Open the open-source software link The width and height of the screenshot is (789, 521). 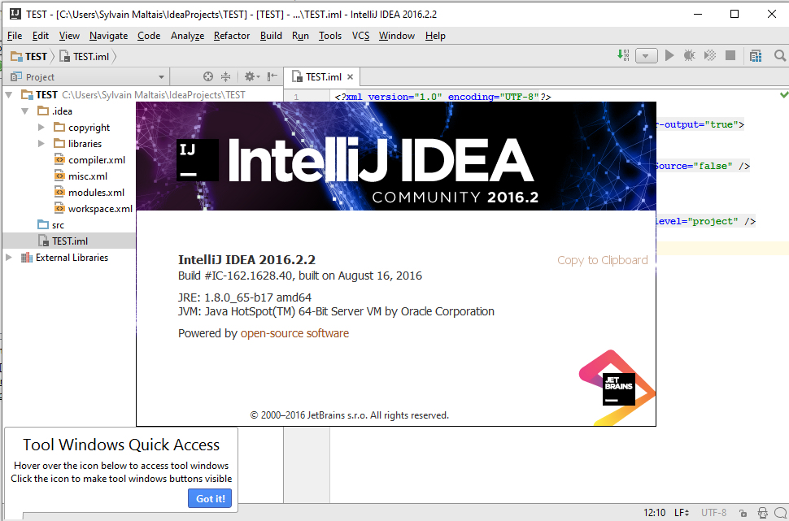pyautogui.click(x=294, y=333)
